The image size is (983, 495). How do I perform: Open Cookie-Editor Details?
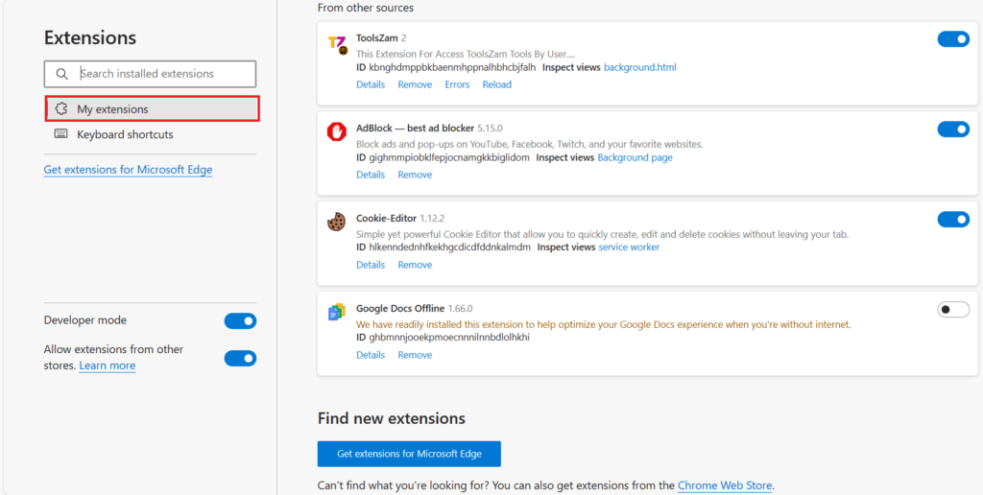pyautogui.click(x=371, y=265)
